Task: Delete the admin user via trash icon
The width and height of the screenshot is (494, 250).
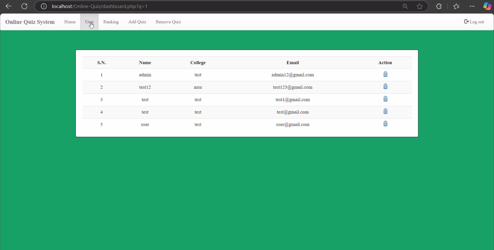Action: (x=385, y=74)
